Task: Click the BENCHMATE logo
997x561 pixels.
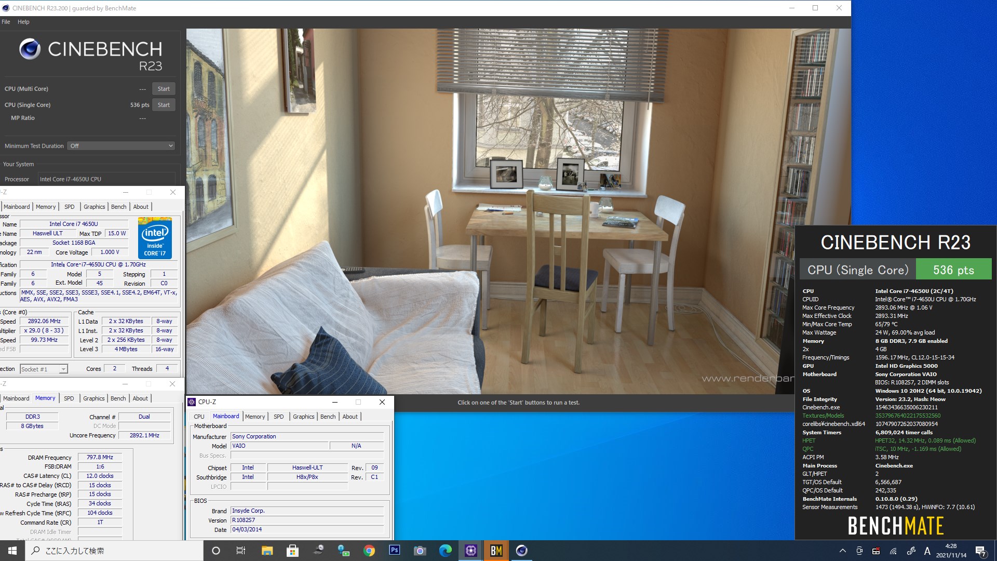Action: pyautogui.click(x=896, y=526)
